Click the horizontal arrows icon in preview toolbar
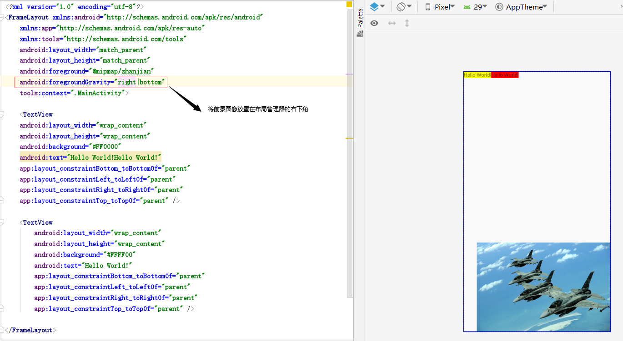This screenshot has height=341, width=623. point(392,23)
